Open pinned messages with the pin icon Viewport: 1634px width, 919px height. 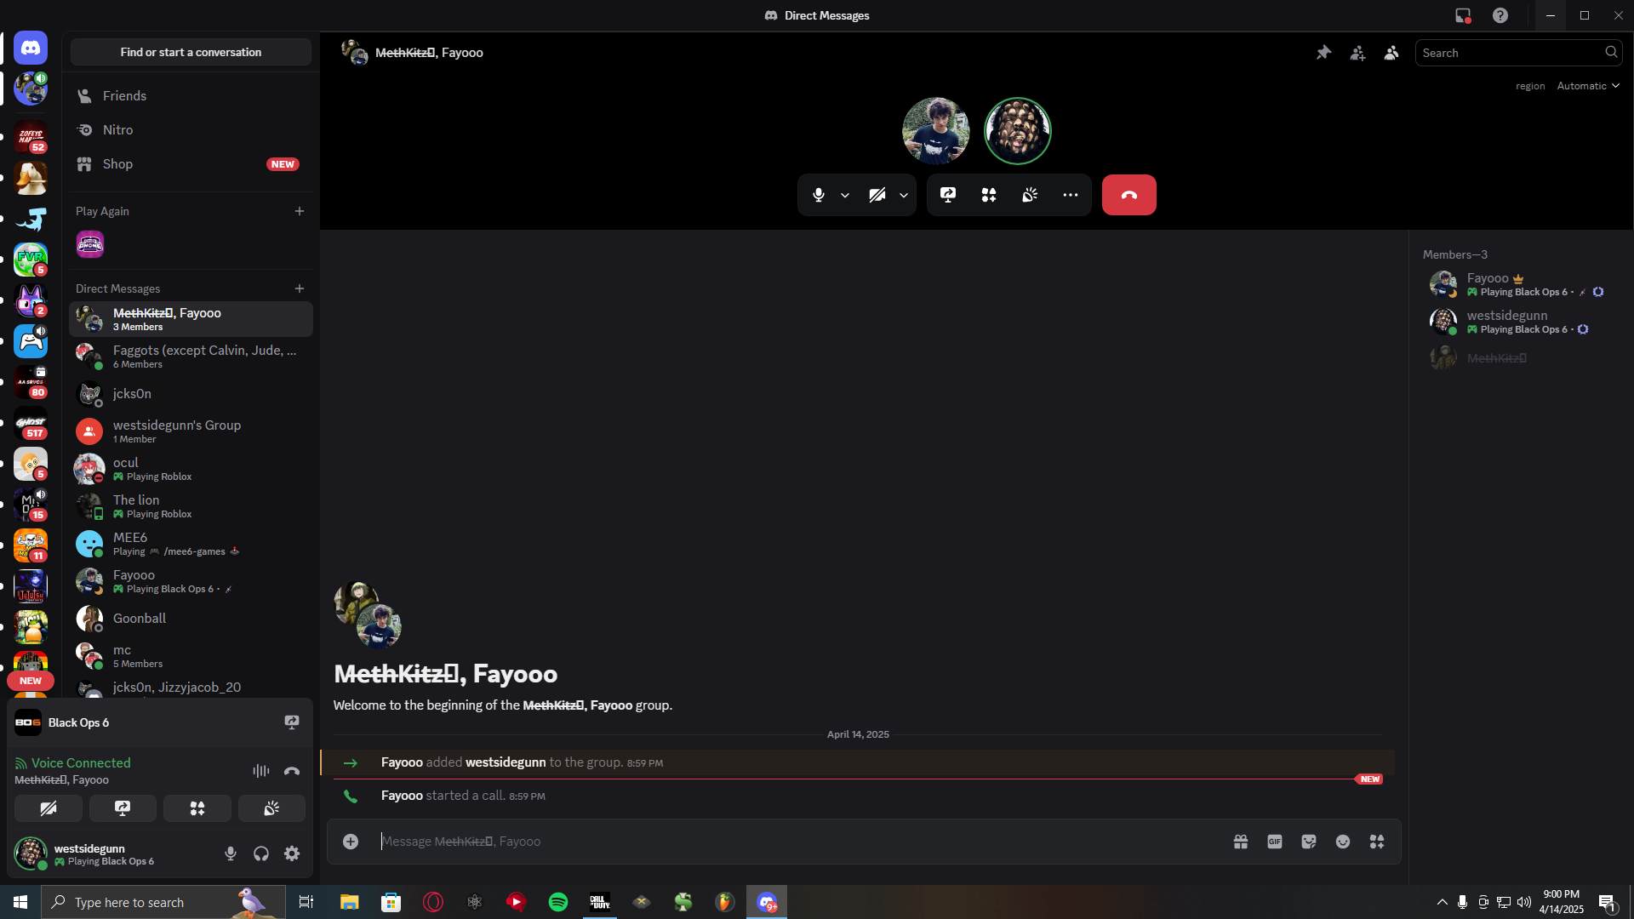coord(1323,53)
